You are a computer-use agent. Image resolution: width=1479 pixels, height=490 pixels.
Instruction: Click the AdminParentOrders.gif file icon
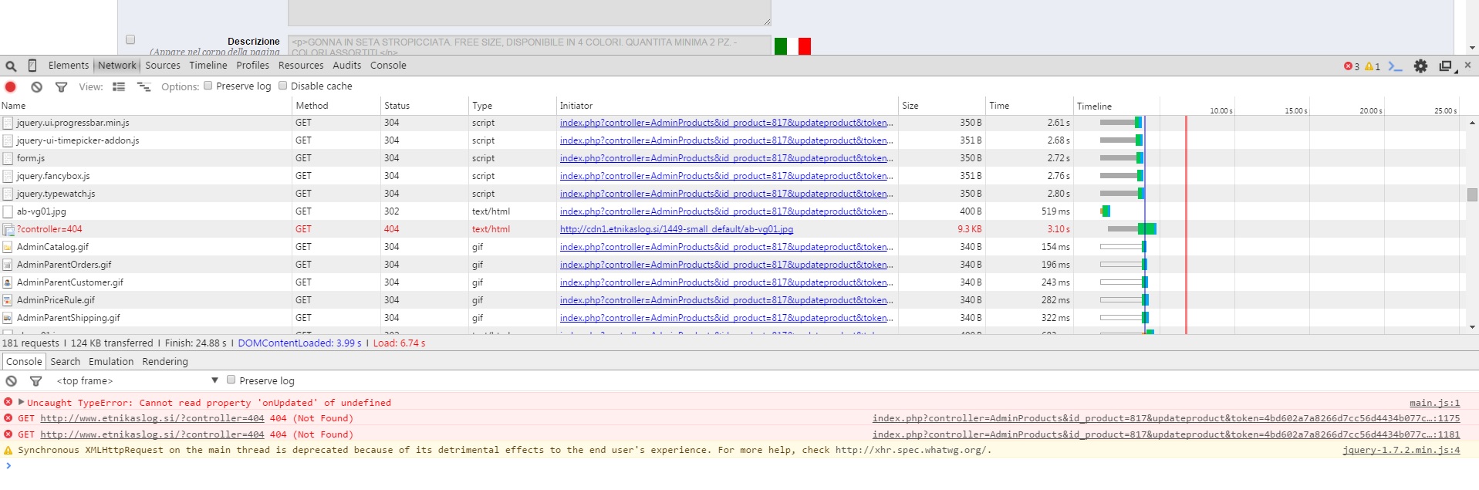[x=8, y=265]
